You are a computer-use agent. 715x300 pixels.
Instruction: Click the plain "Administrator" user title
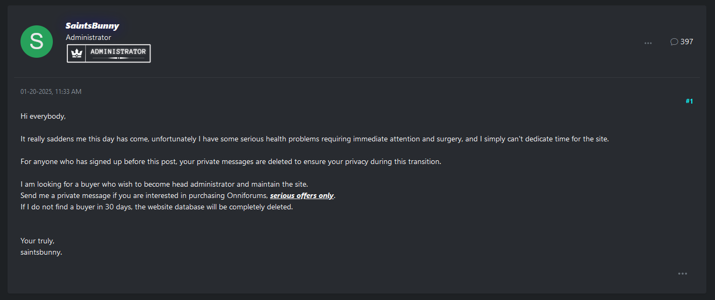coord(88,38)
